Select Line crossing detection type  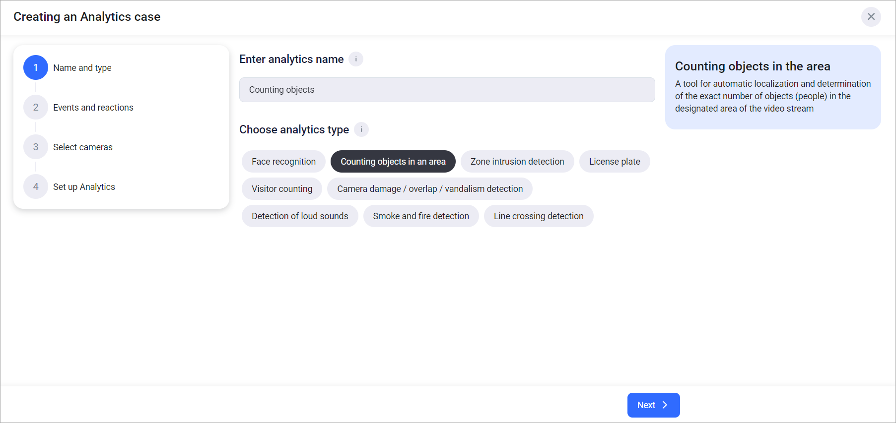[x=538, y=216]
